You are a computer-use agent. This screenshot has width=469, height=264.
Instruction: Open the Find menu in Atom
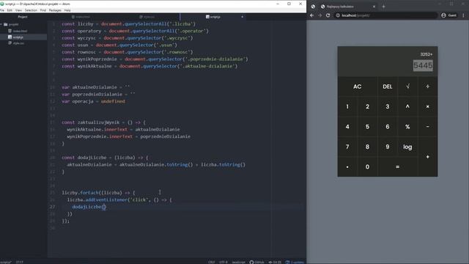click(43, 10)
